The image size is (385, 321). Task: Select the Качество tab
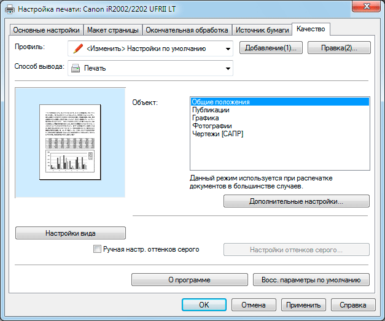311,29
